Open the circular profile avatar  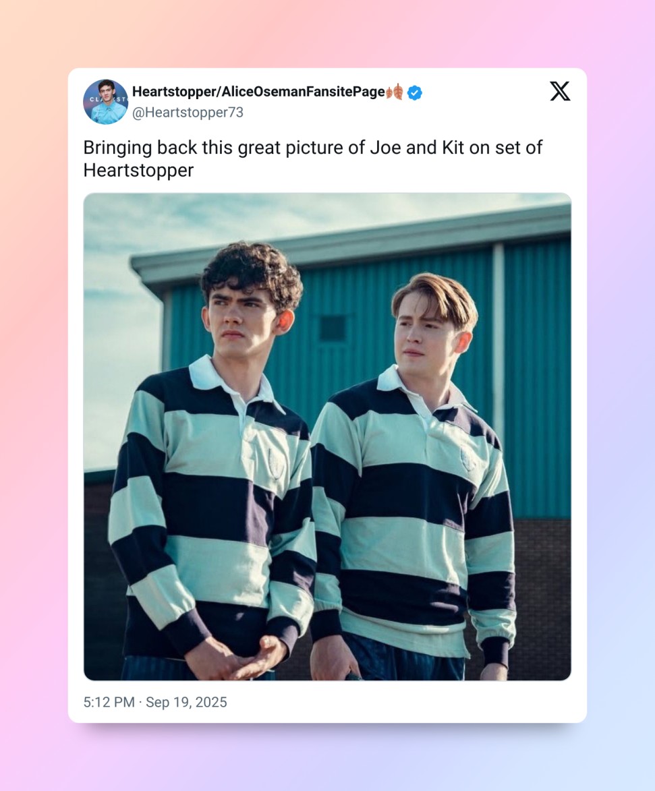[105, 102]
